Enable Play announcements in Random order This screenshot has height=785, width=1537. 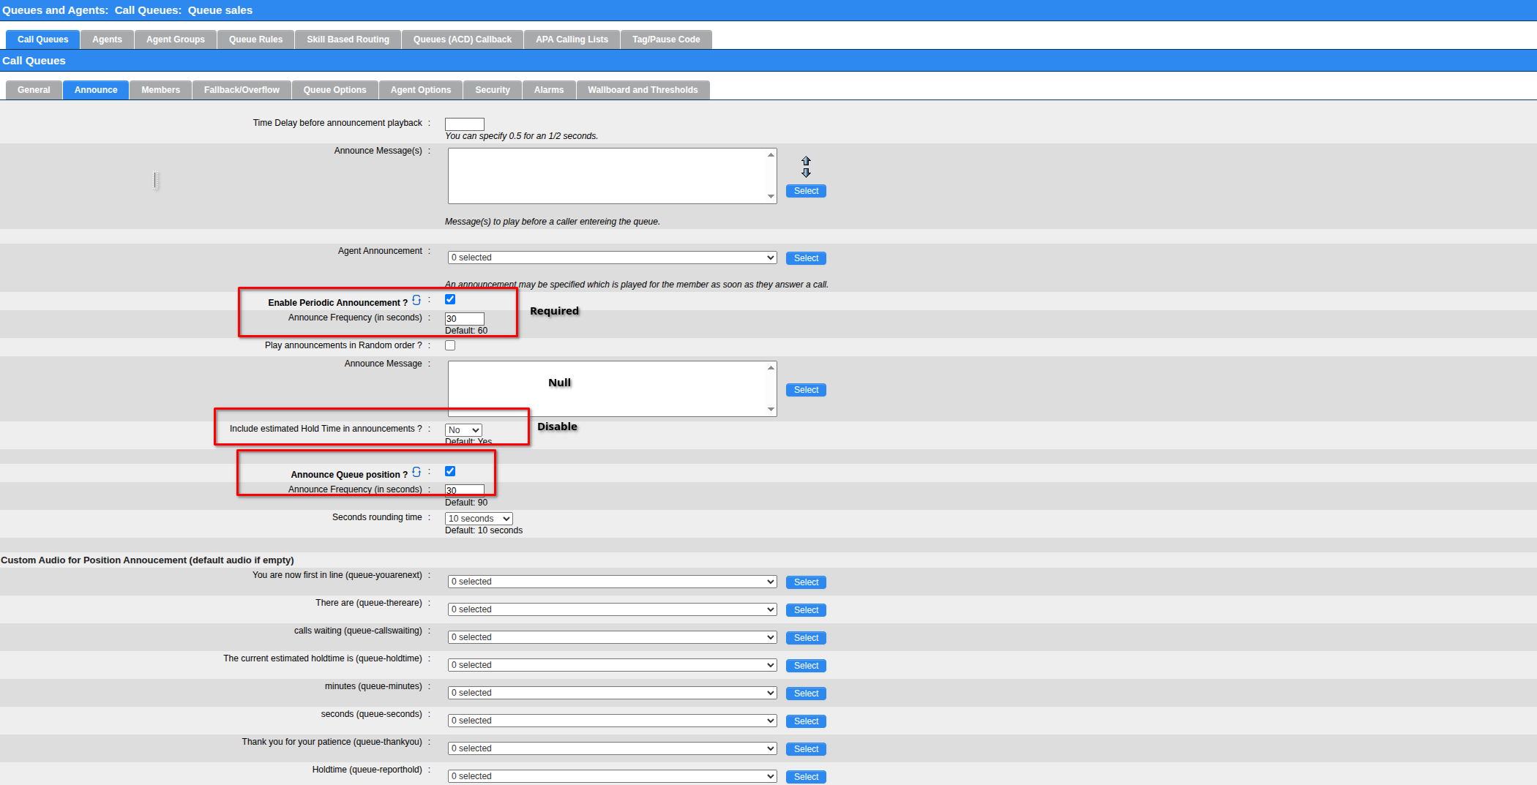tap(450, 345)
